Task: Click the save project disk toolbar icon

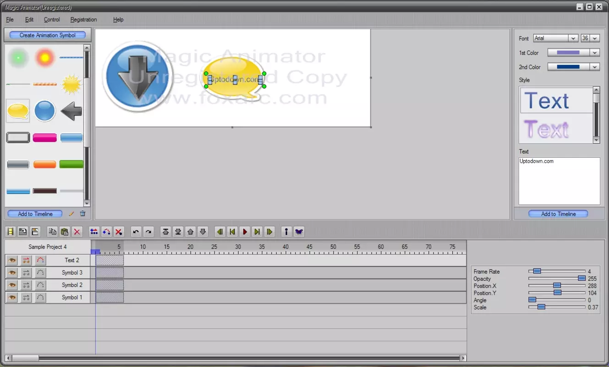Action: (x=35, y=232)
